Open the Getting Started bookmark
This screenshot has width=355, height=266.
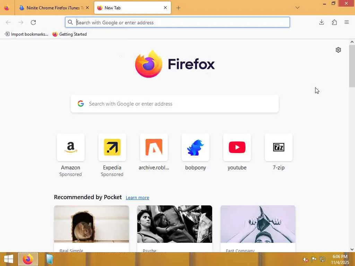[70, 34]
